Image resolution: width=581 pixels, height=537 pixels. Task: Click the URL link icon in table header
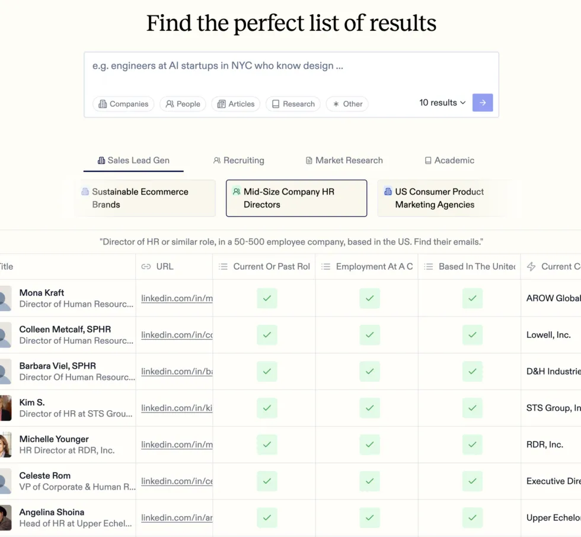tap(145, 266)
